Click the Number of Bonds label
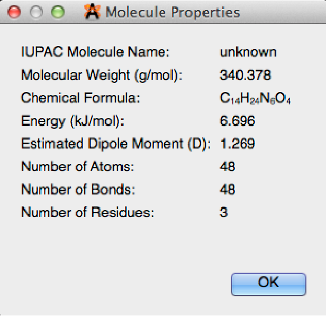This screenshot has width=326, height=316. tap(78, 190)
